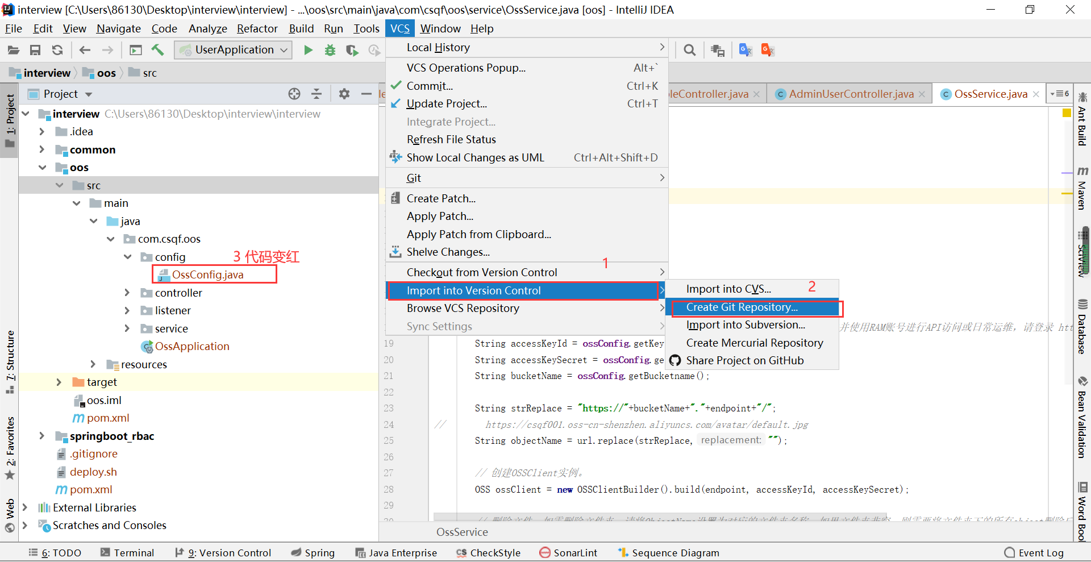Expand the common module
Image resolution: width=1091 pixels, height=562 pixels.
click(42, 149)
